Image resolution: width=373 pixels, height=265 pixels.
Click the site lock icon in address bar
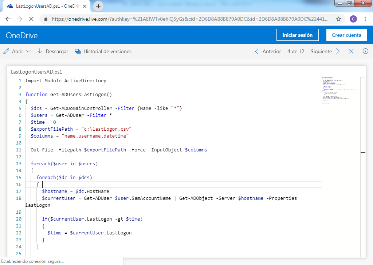[46, 19]
